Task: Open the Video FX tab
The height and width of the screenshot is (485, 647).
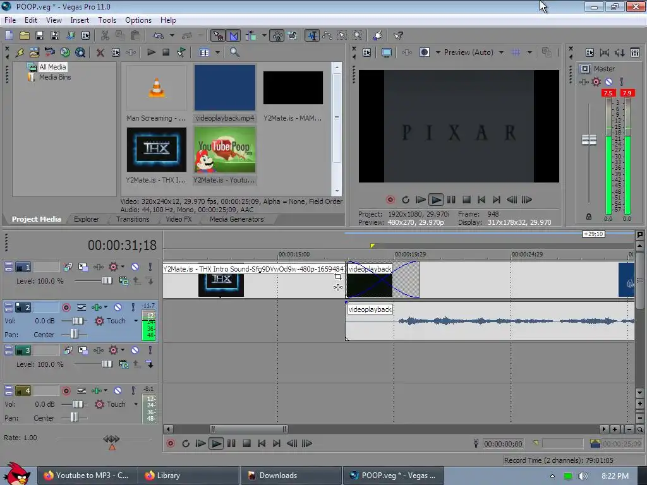Action: (179, 219)
